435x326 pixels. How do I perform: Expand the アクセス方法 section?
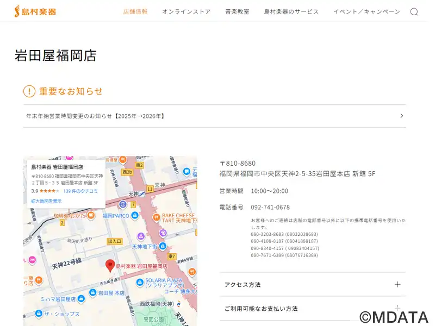[x=312, y=284]
